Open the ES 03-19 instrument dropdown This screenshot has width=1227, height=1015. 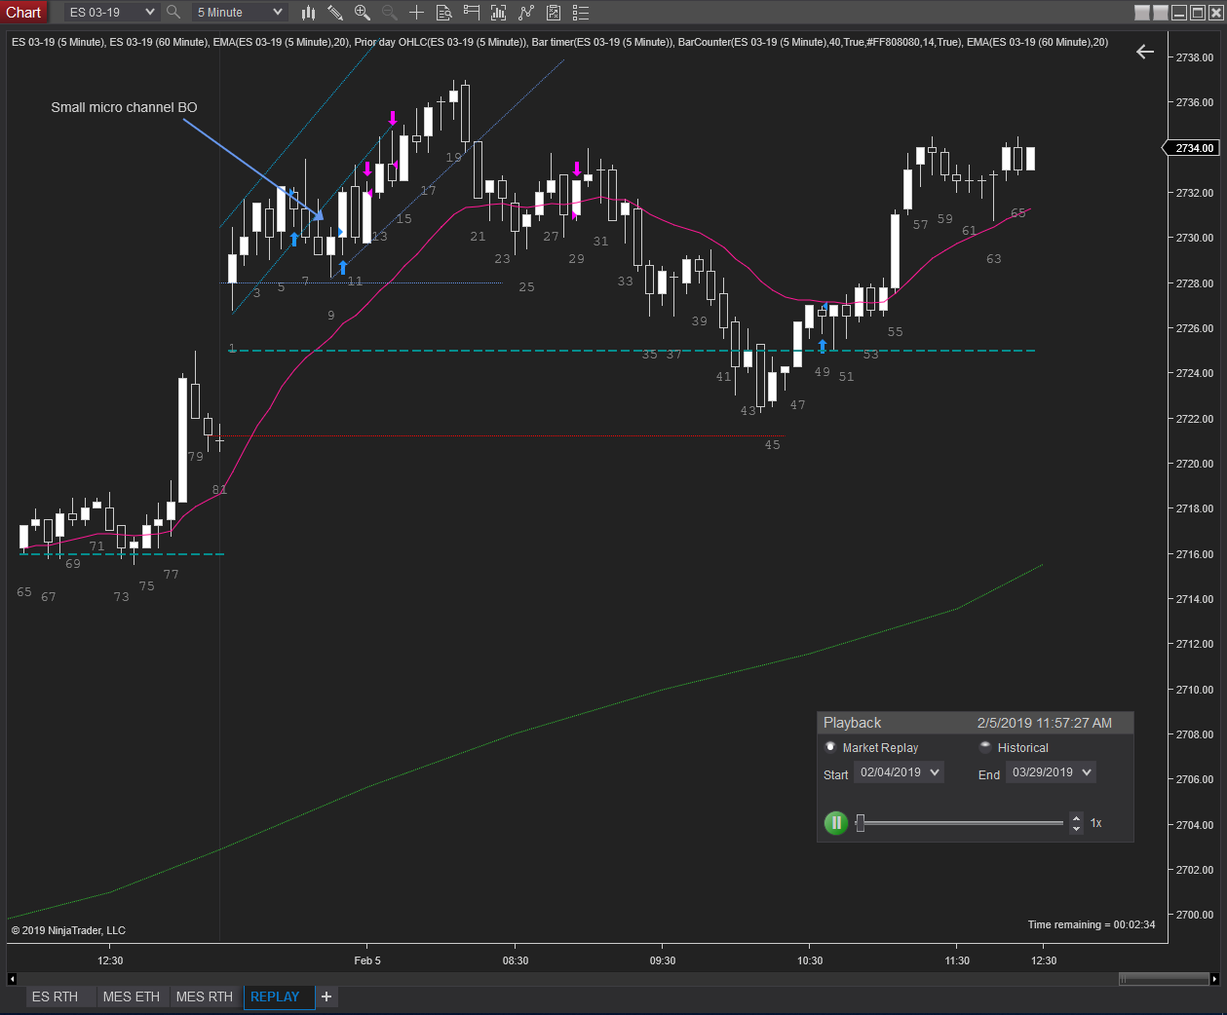[x=112, y=12]
